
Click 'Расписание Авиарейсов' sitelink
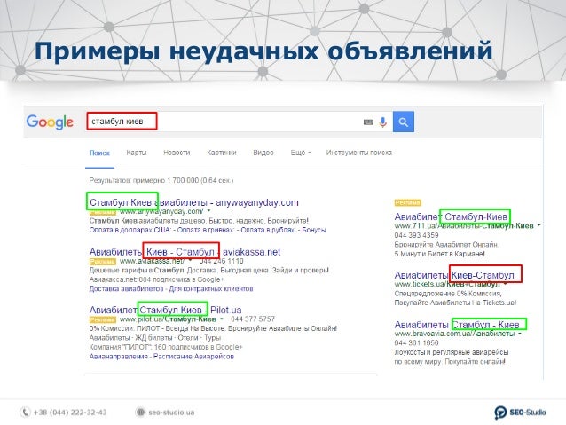pyautogui.click(x=193, y=357)
